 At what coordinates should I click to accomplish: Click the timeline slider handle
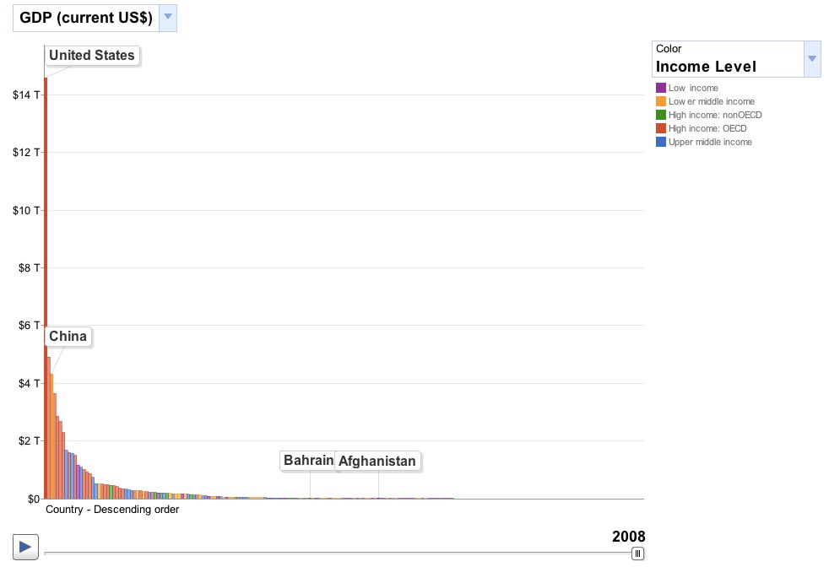[637, 553]
